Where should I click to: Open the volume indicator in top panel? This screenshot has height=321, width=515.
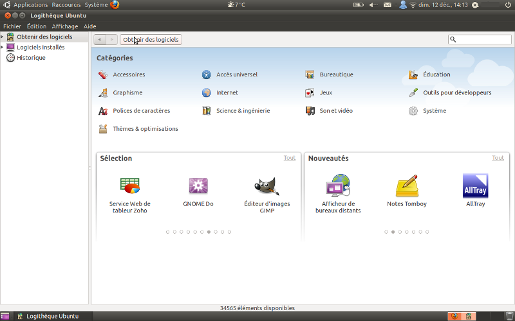373,5
